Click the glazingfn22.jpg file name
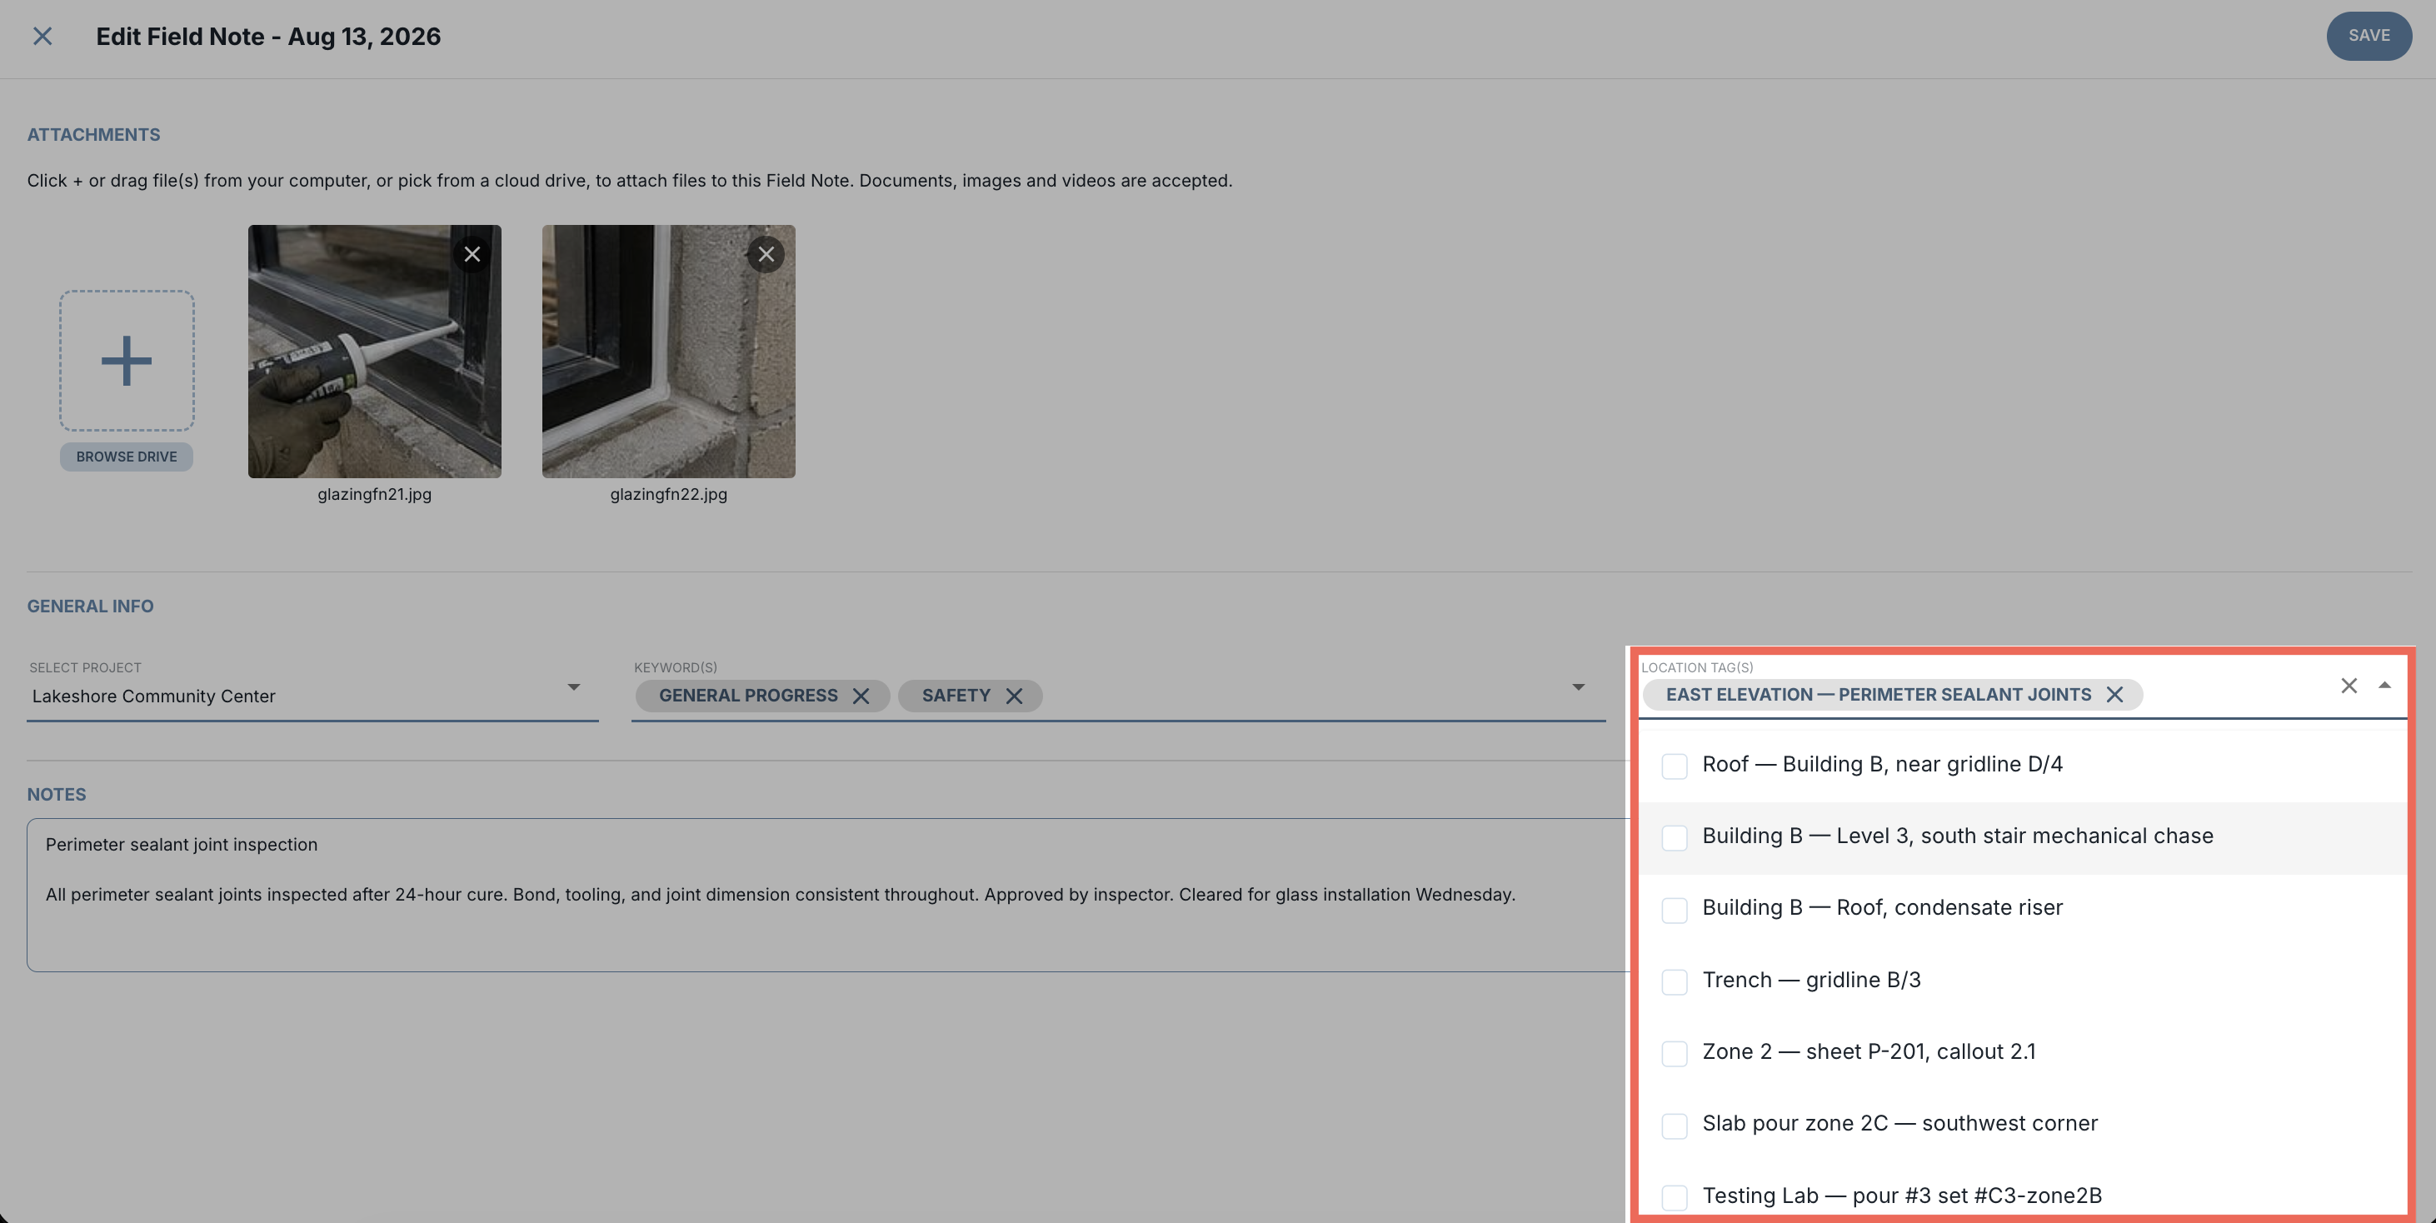The width and height of the screenshot is (2436, 1223). (669, 494)
